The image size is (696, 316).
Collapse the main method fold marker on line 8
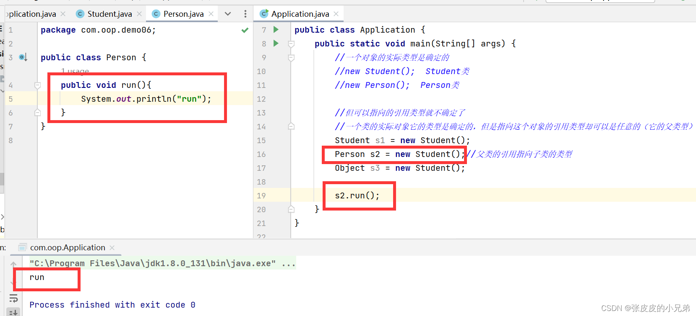(x=291, y=44)
